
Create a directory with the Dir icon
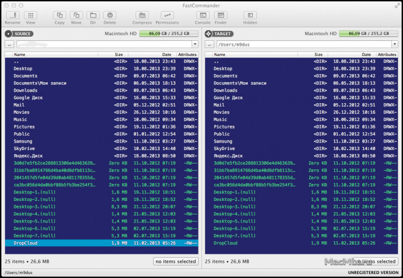(x=93, y=16)
